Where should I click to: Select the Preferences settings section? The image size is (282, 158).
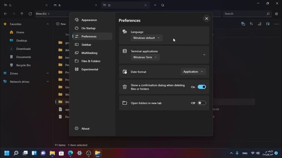click(92, 36)
